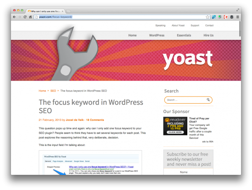Screen dimensions: 252x190
Task: Click the green flag extension icon
Action: (220, 17)
